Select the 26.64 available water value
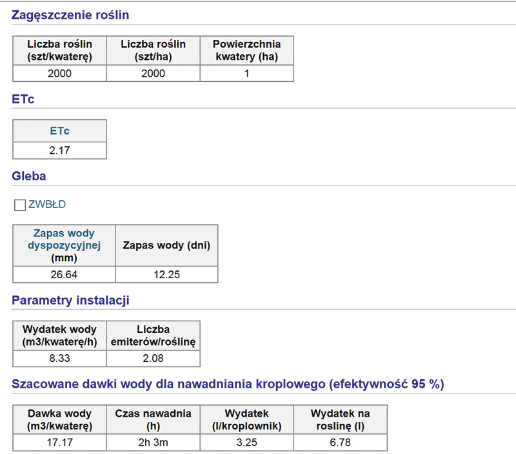The image size is (516, 454). [64, 274]
